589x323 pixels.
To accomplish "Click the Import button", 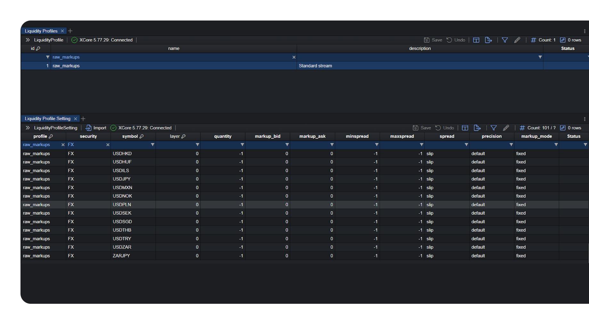I will pos(96,128).
